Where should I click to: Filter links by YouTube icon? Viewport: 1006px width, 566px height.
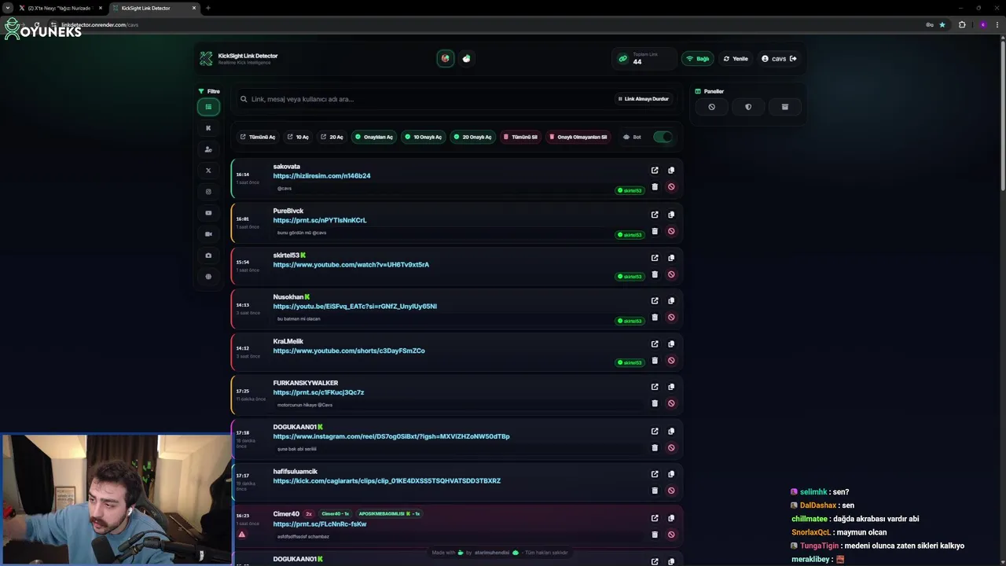[208, 213]
